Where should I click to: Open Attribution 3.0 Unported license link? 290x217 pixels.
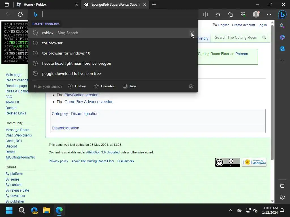(103, 152)
